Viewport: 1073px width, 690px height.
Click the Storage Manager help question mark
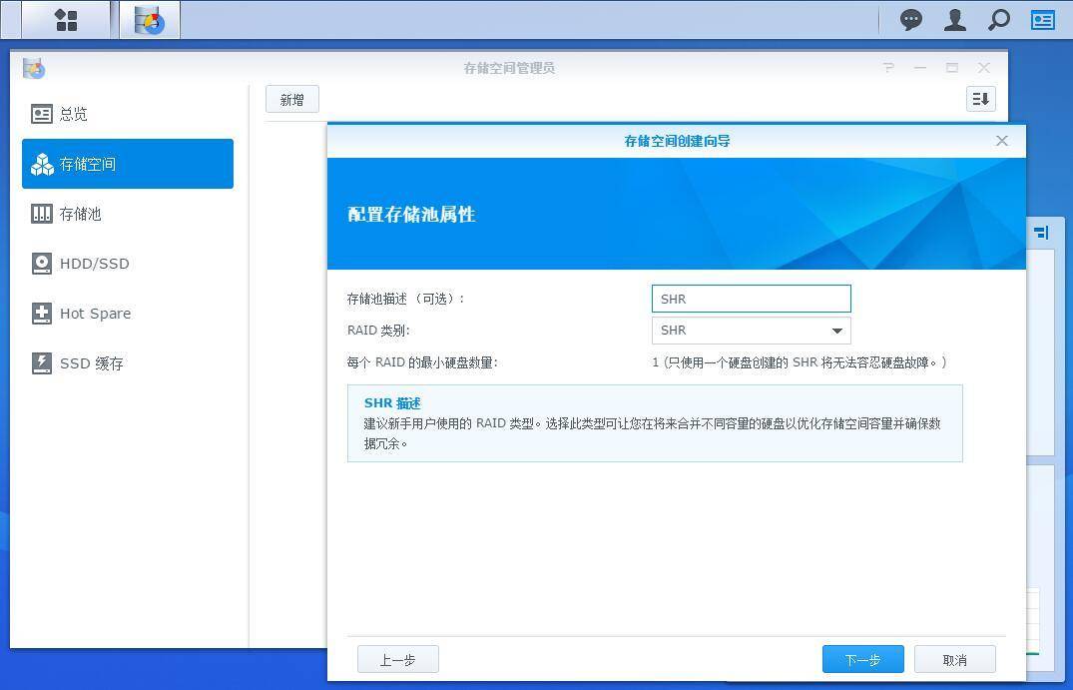[x=888, y=68]
